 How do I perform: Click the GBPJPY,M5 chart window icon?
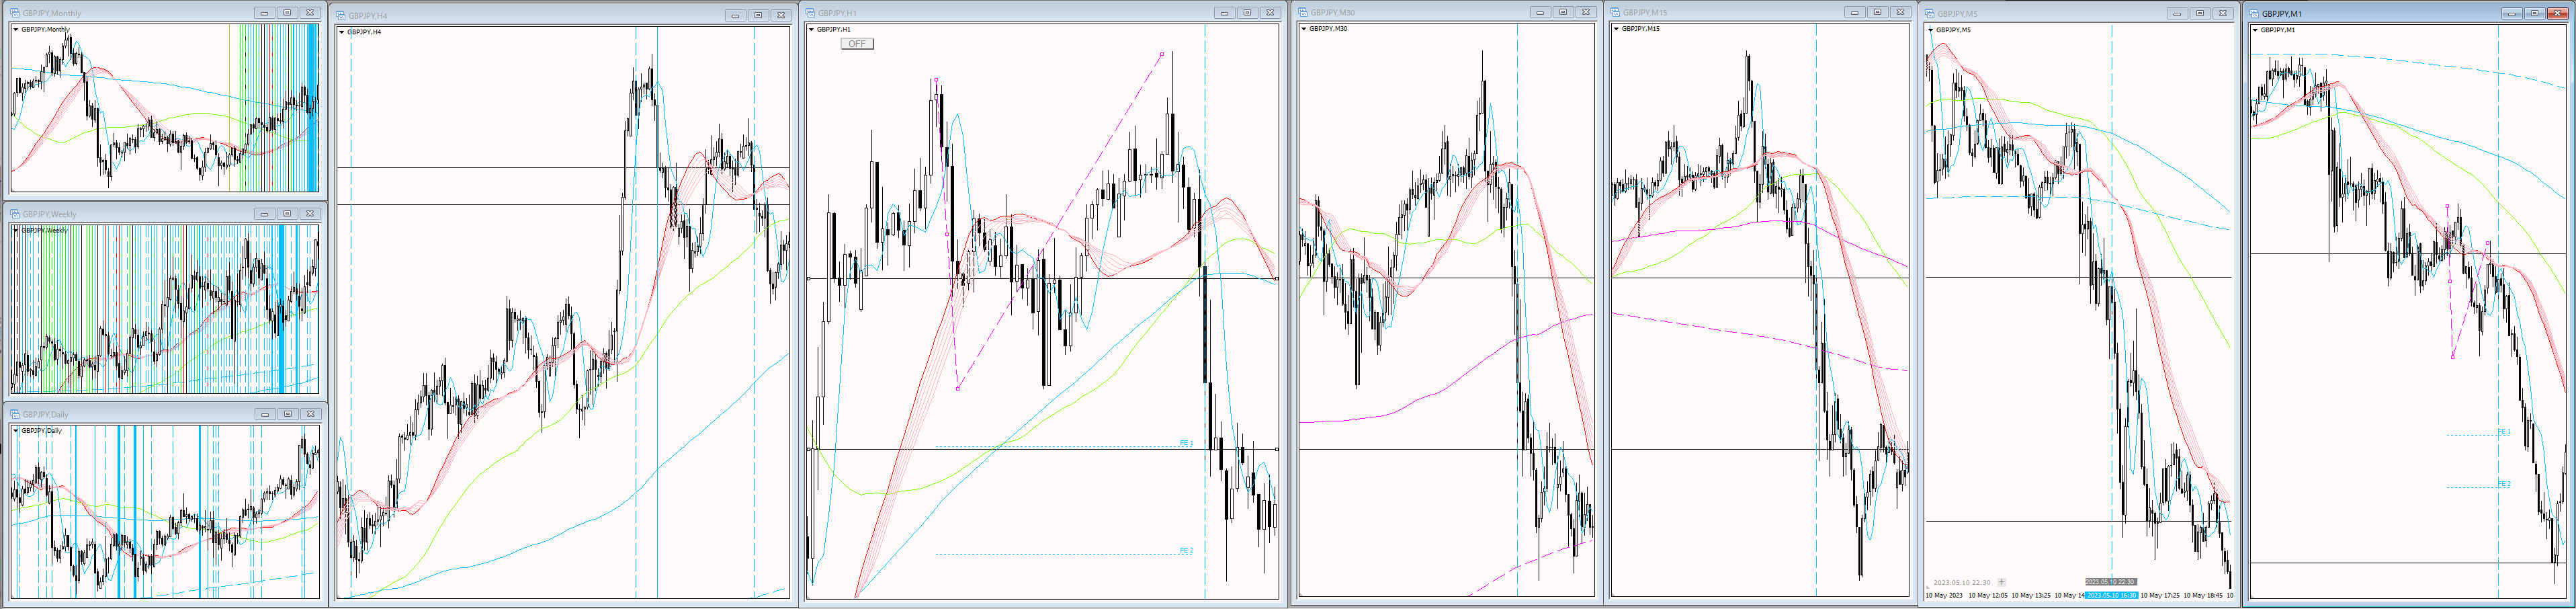(x=1930, y=14)
